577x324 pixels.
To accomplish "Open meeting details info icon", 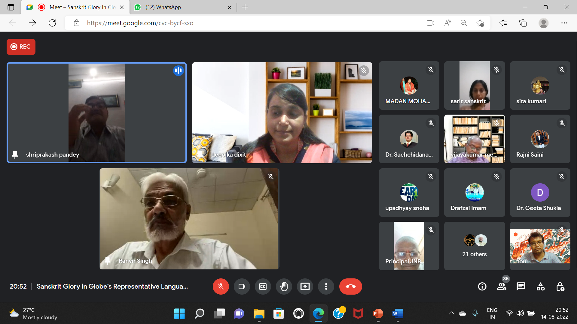I will click(x=482, y=286).
